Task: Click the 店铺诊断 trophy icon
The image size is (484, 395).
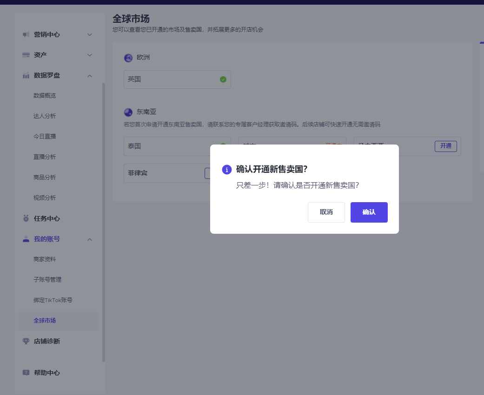Action: pyautogui.click(x=26, y=341)
